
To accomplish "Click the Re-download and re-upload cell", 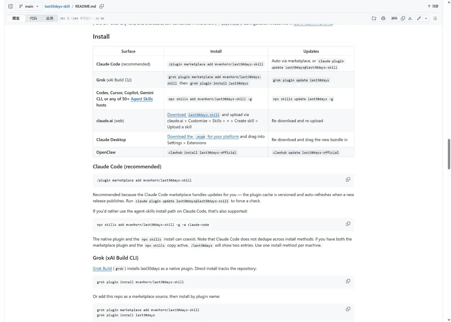I will pyautogui.click(x=311, y=121).
